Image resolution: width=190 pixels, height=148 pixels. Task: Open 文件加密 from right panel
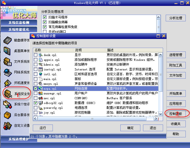click(176, 75)
